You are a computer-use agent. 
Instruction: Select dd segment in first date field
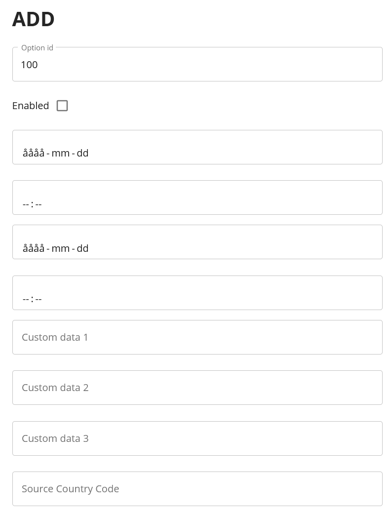click(x=82, y=153)
